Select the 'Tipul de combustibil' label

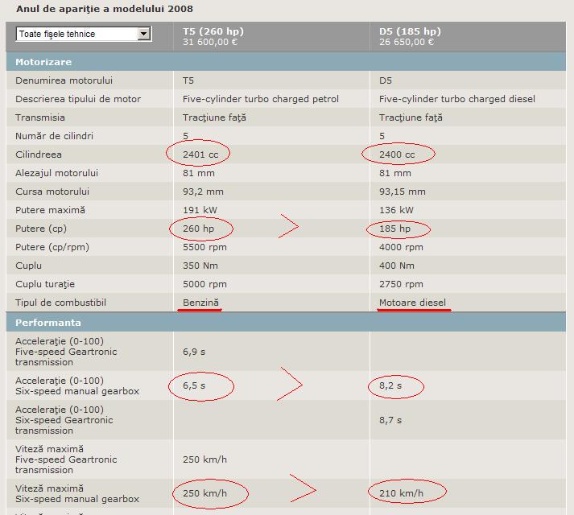(x=60, y=303)
